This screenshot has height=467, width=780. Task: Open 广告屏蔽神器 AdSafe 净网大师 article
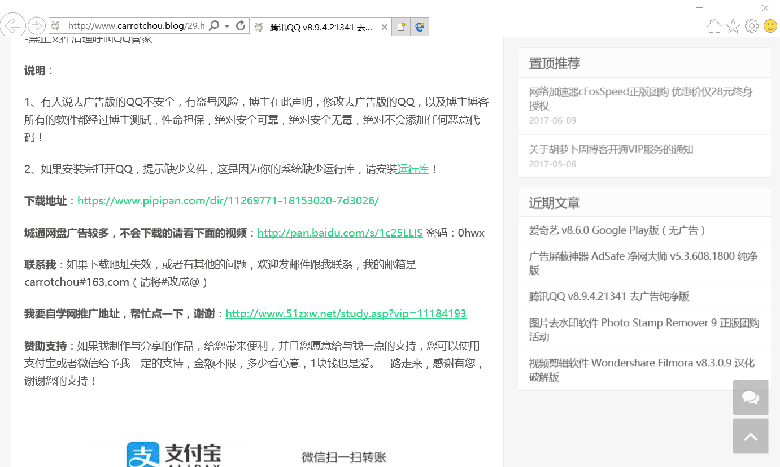click(644, 263)
